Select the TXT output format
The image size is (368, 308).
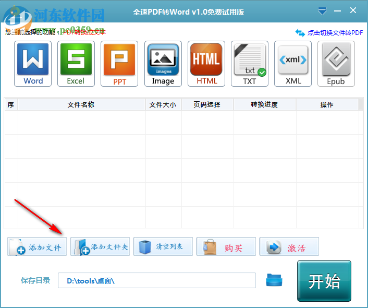(x=250, y=64)
